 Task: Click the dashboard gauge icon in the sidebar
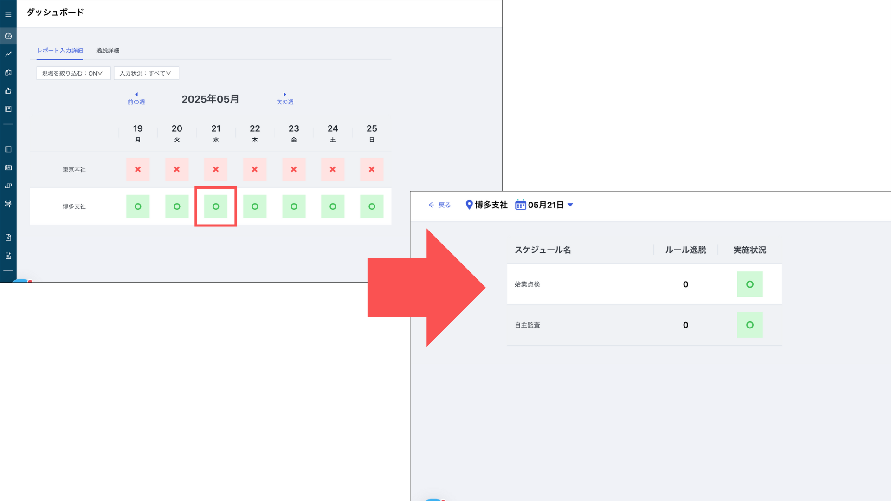(8, 36)
